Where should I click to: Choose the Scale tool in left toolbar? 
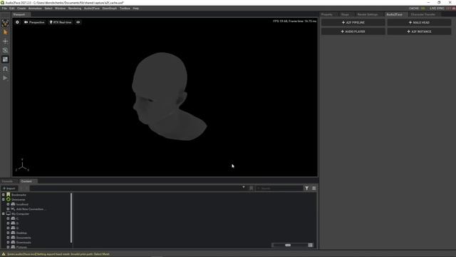click(5, 59)
